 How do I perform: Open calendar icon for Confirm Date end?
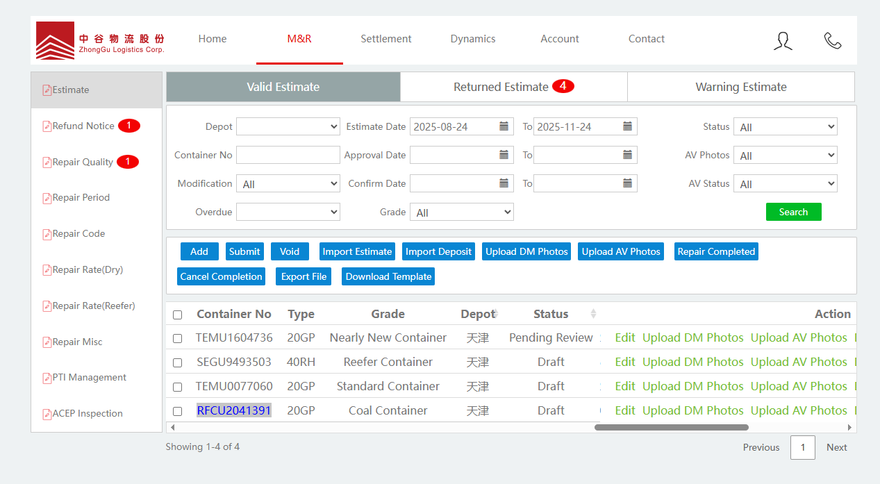pos(627,183)
